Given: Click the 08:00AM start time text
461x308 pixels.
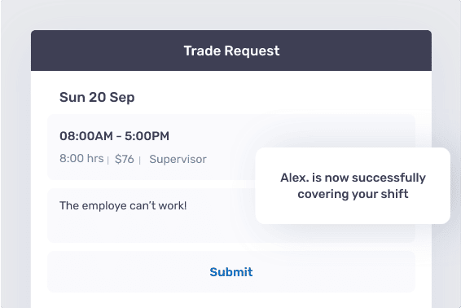Looking at the screenshot, I should point(86,136).
